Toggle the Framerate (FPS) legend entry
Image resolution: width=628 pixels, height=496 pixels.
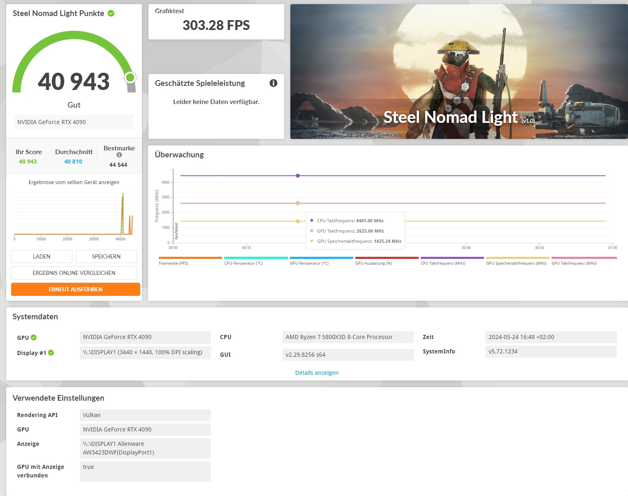[x=190, y=261]
